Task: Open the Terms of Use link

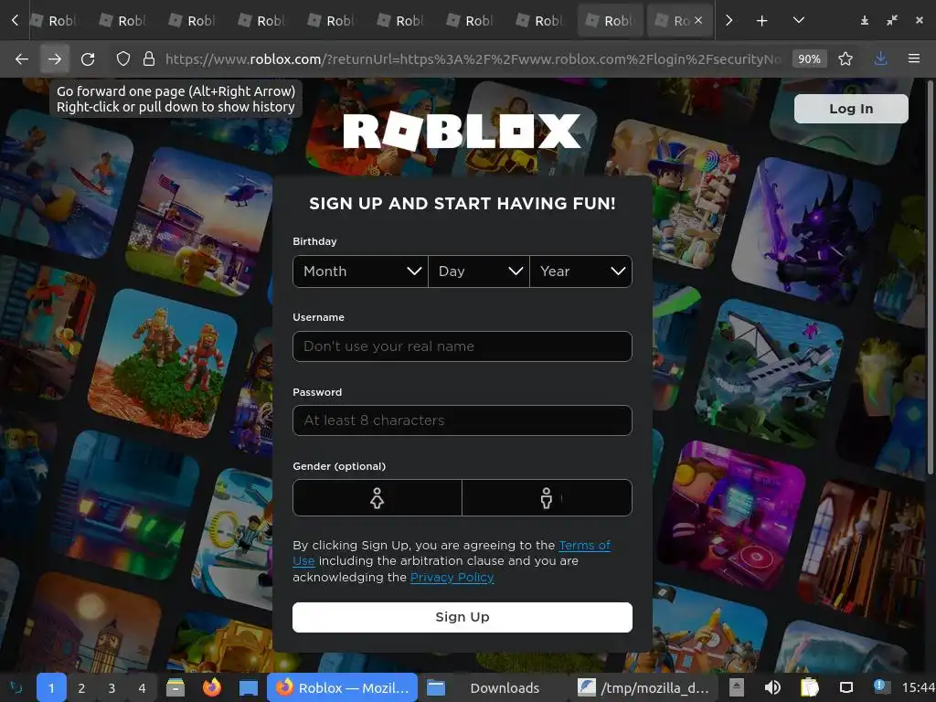Action: tap(584, 545)
